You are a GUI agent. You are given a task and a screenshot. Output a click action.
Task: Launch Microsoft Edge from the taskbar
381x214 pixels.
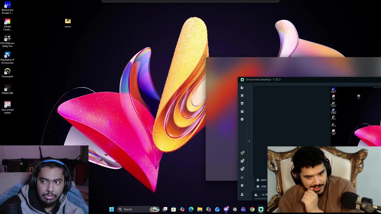tap(191, 209)
